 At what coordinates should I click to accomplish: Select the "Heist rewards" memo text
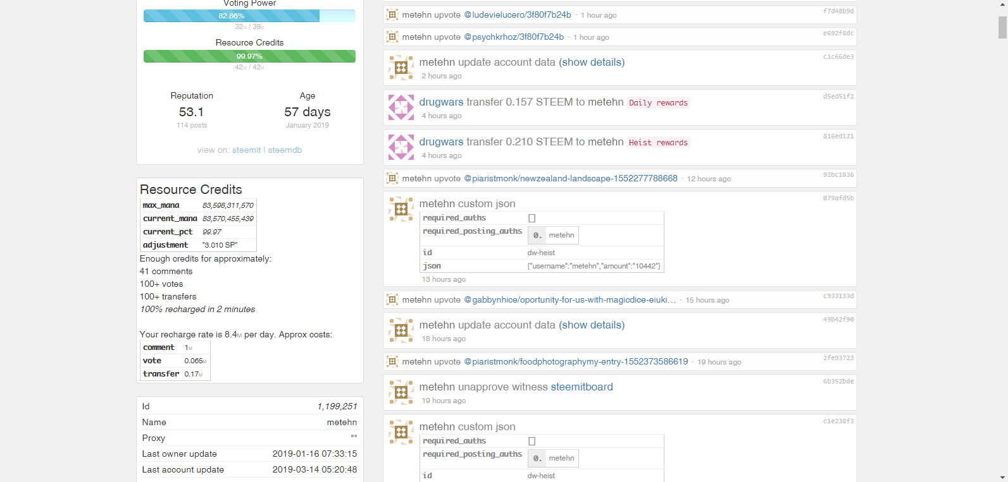click(658, 143)
